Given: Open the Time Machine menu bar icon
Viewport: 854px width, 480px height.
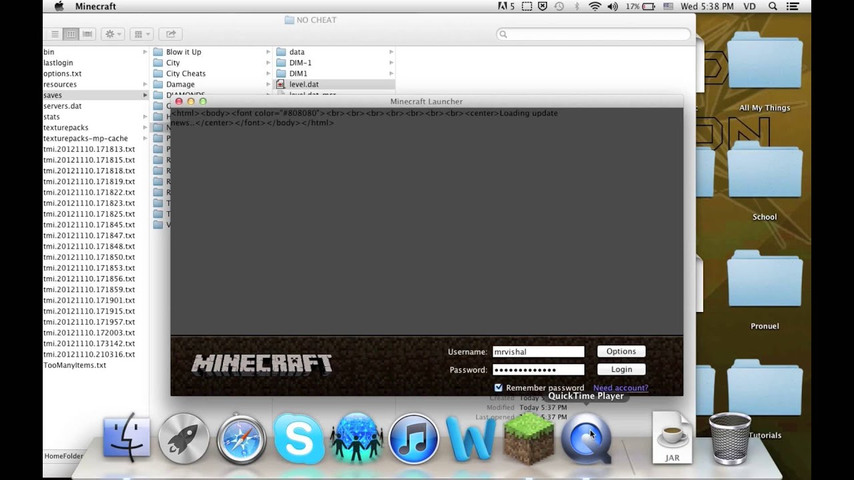Looking at the screenshot, I should point(559,6).
